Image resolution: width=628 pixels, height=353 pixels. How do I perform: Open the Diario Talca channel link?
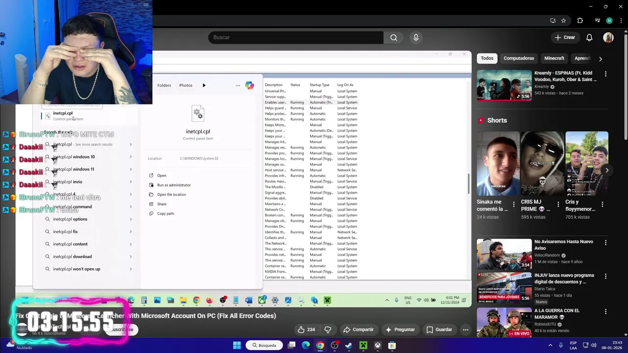click(x=546, y=289)
